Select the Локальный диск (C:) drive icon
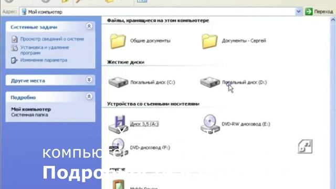Viewport: 336px width, 189px height. 118,82
